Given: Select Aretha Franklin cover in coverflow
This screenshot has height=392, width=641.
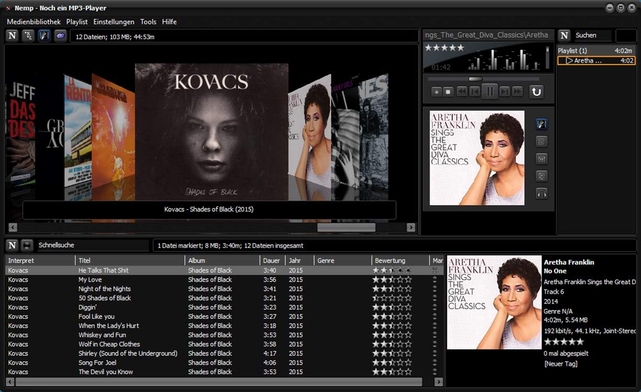Looking at the screenshot, I should pos(309,131).
